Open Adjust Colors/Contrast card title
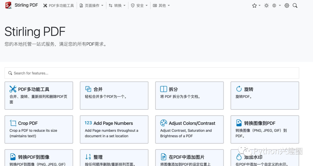 pos(192,123)
